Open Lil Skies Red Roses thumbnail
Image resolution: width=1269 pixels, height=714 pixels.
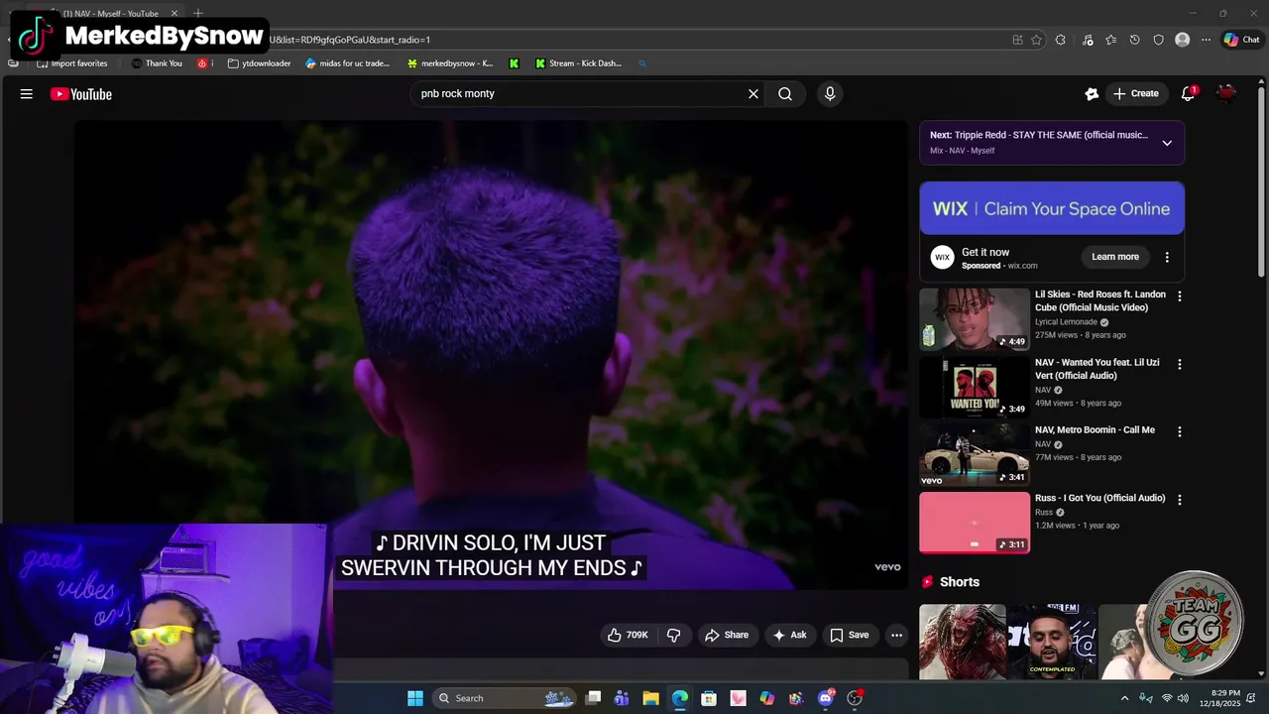pyautogui.click(x=975, y=319)
